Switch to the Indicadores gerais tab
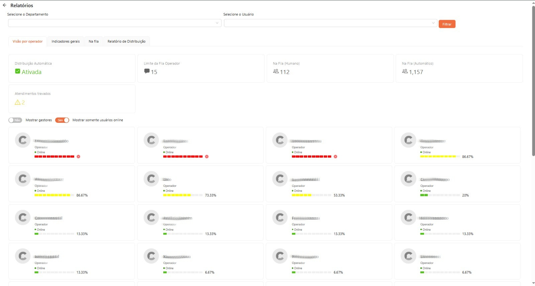The width and height of the screenshot is (535, 286). (x=66, y=41)
